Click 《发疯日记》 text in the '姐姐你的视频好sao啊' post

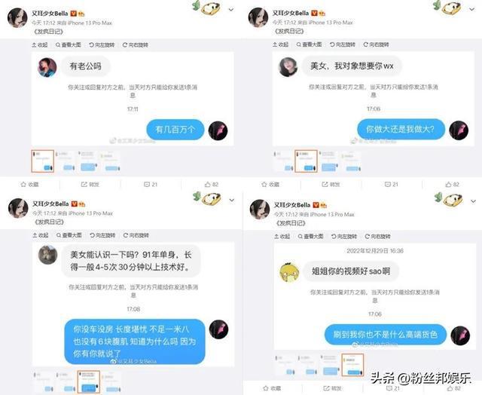291,223
